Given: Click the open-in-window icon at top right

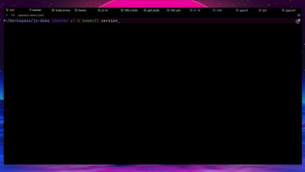Looking at the screenshot, I should 298,21.
